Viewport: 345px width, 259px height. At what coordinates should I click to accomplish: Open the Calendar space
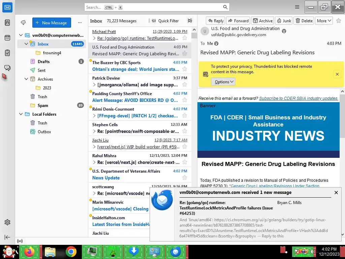(7, 38)
